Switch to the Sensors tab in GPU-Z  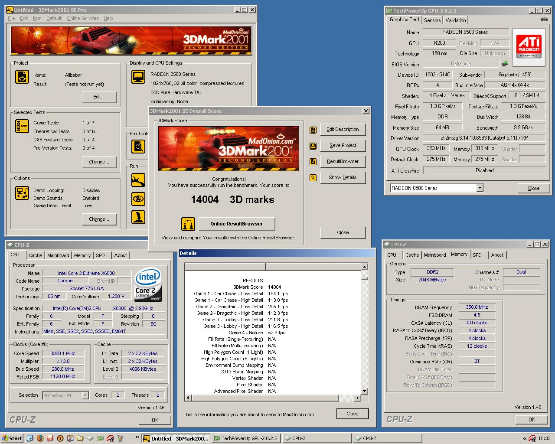click(432, 20)
